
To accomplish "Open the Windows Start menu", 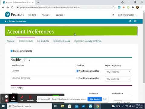I will 3,106.
